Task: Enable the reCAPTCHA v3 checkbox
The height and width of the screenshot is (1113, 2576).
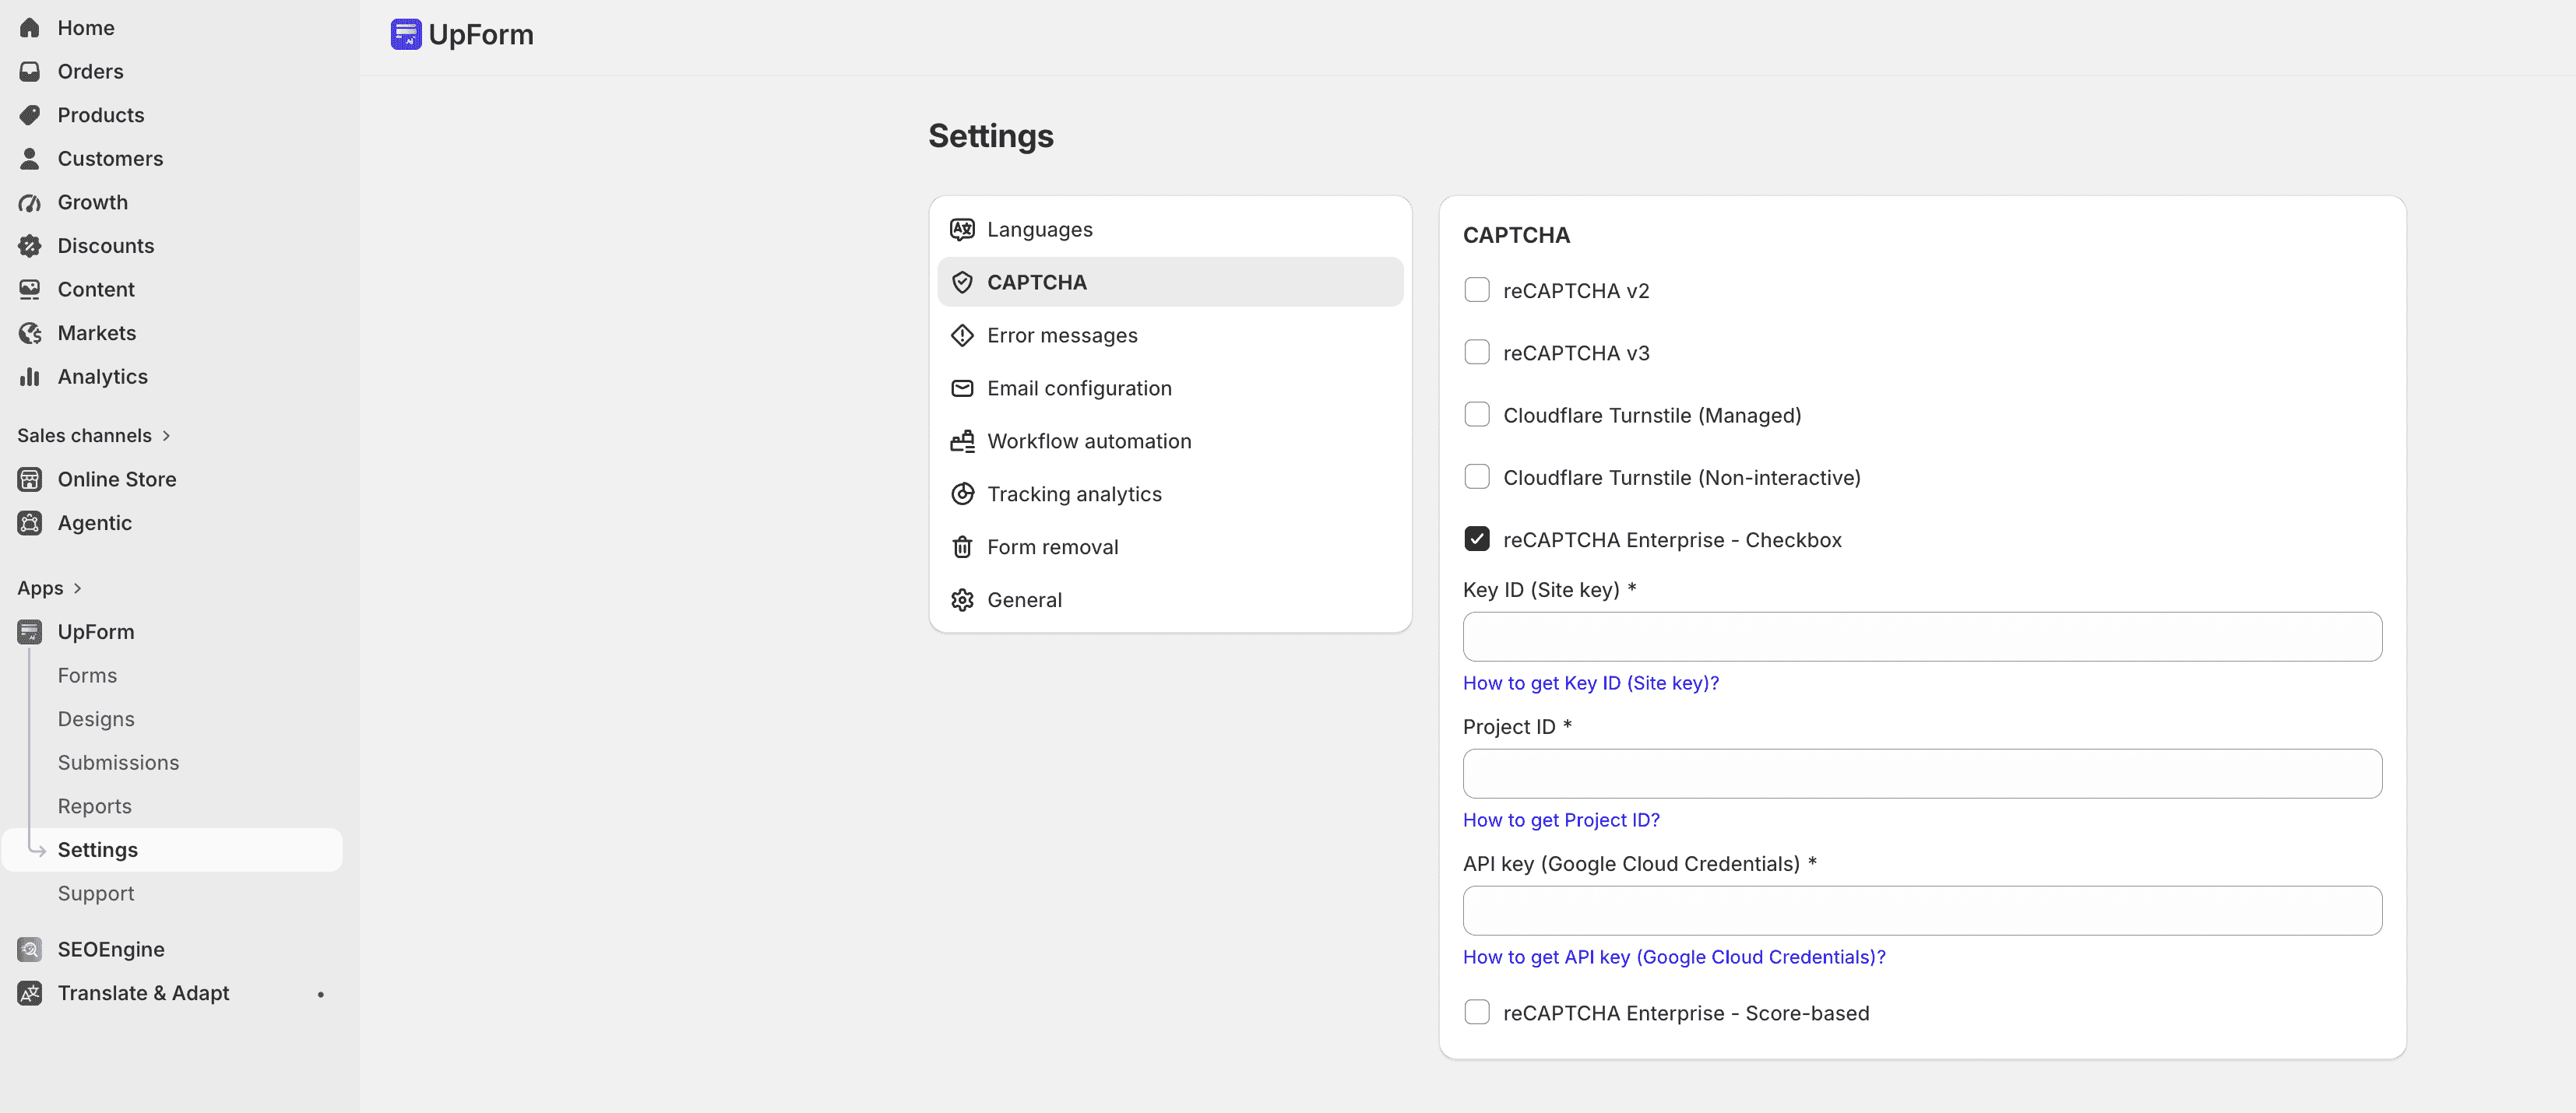Action: tap(1477, 352)
